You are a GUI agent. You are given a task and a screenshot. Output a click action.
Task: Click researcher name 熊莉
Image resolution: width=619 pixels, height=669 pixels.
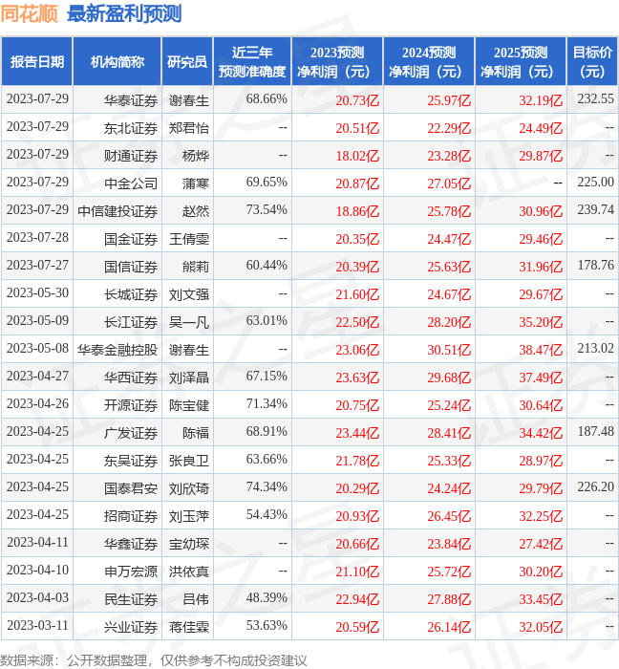pos(196,267)
